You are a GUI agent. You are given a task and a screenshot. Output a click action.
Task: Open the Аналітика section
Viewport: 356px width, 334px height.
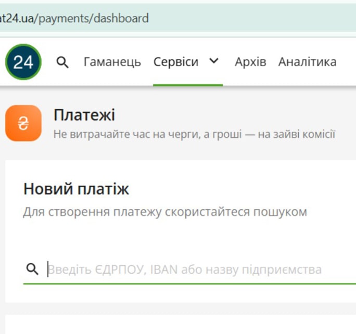click(x=307, y=62)
